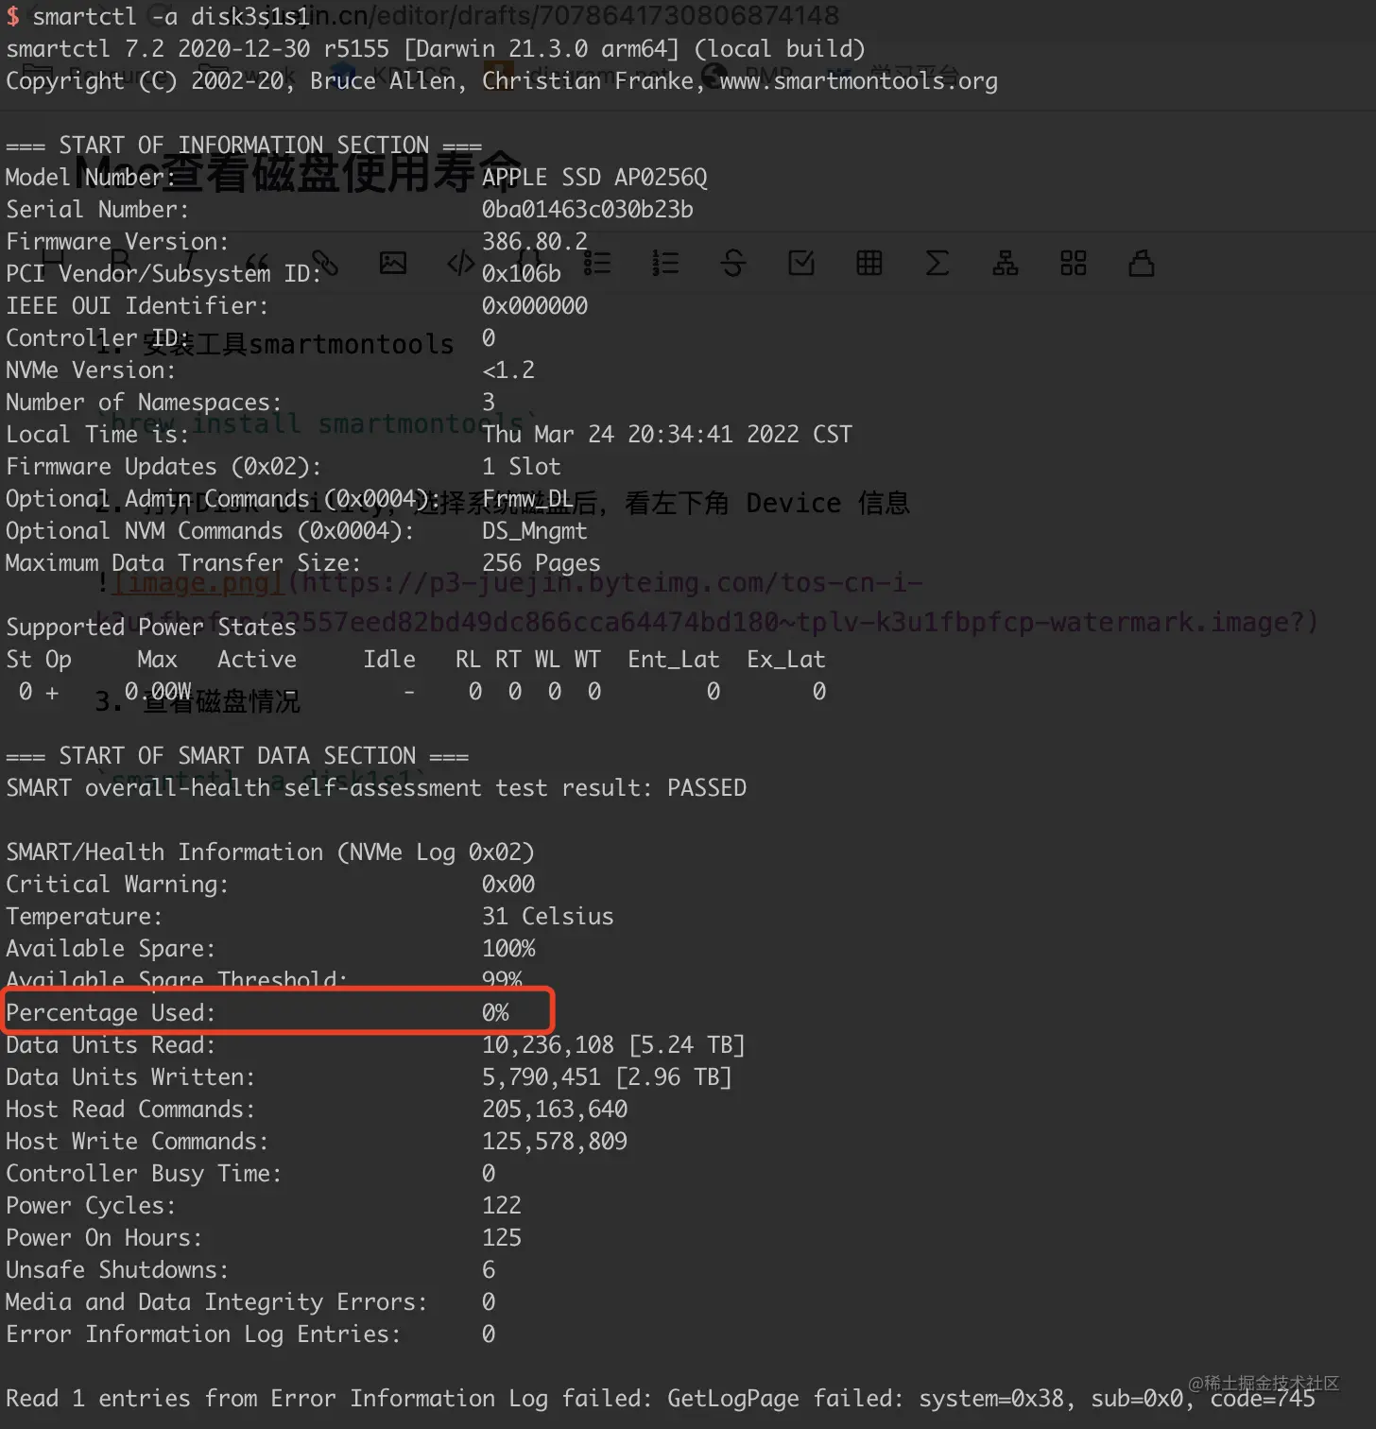Click data units read '10,236,108 [5.24 TB]'
Screen dimensions: 1376x1429
point(614,1044)
